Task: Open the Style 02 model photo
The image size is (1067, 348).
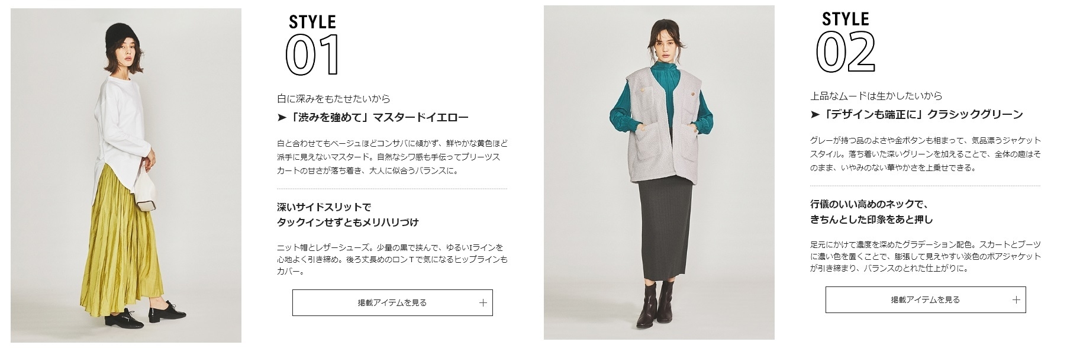Action: tap(659, 173)
